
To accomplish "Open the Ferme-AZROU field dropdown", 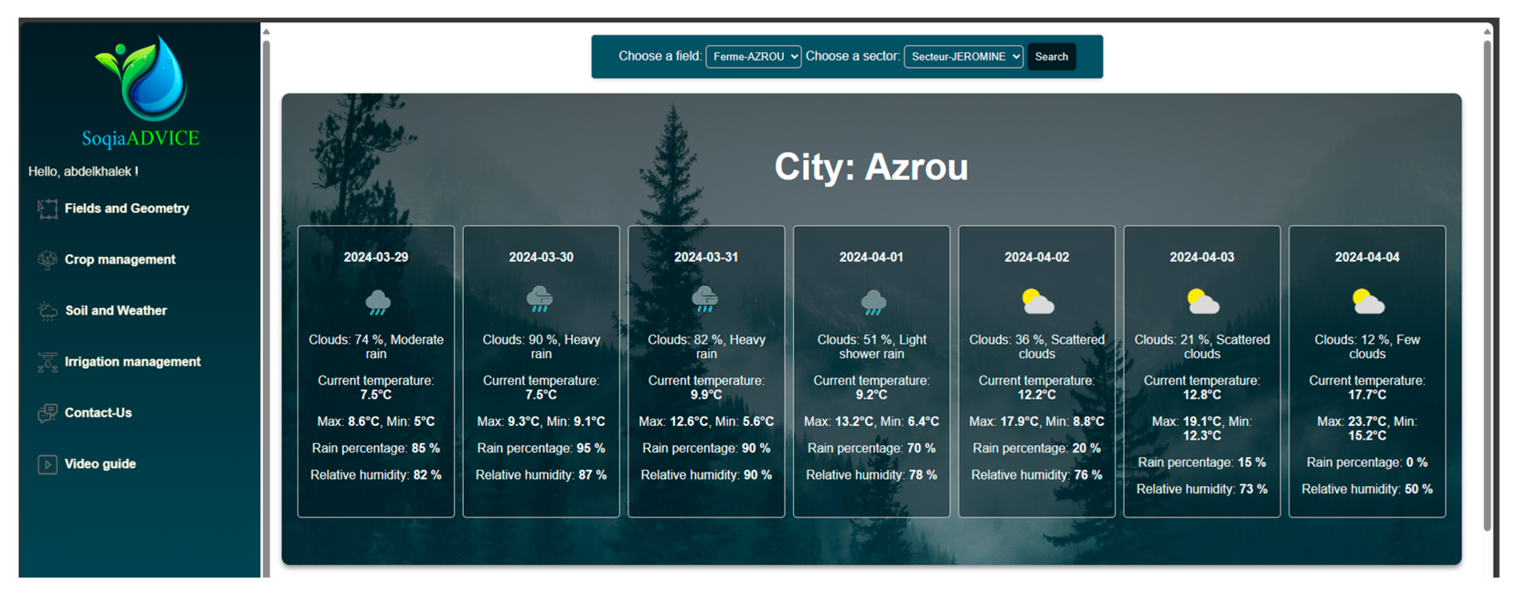I will 753,57.
